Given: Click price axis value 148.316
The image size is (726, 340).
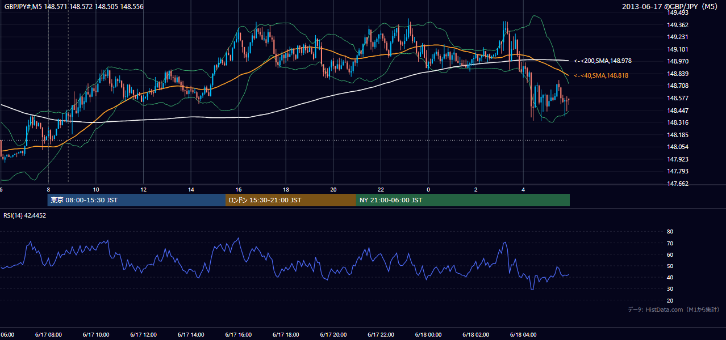Looking at the screenshot, I should coord(677,122).
